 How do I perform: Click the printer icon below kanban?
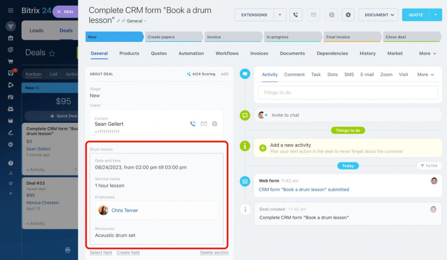click(68, 250)
